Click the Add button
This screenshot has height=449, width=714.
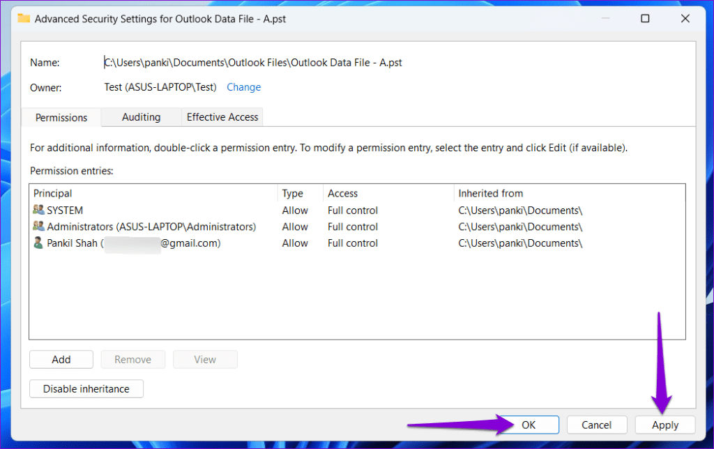[x=61, y=359]
